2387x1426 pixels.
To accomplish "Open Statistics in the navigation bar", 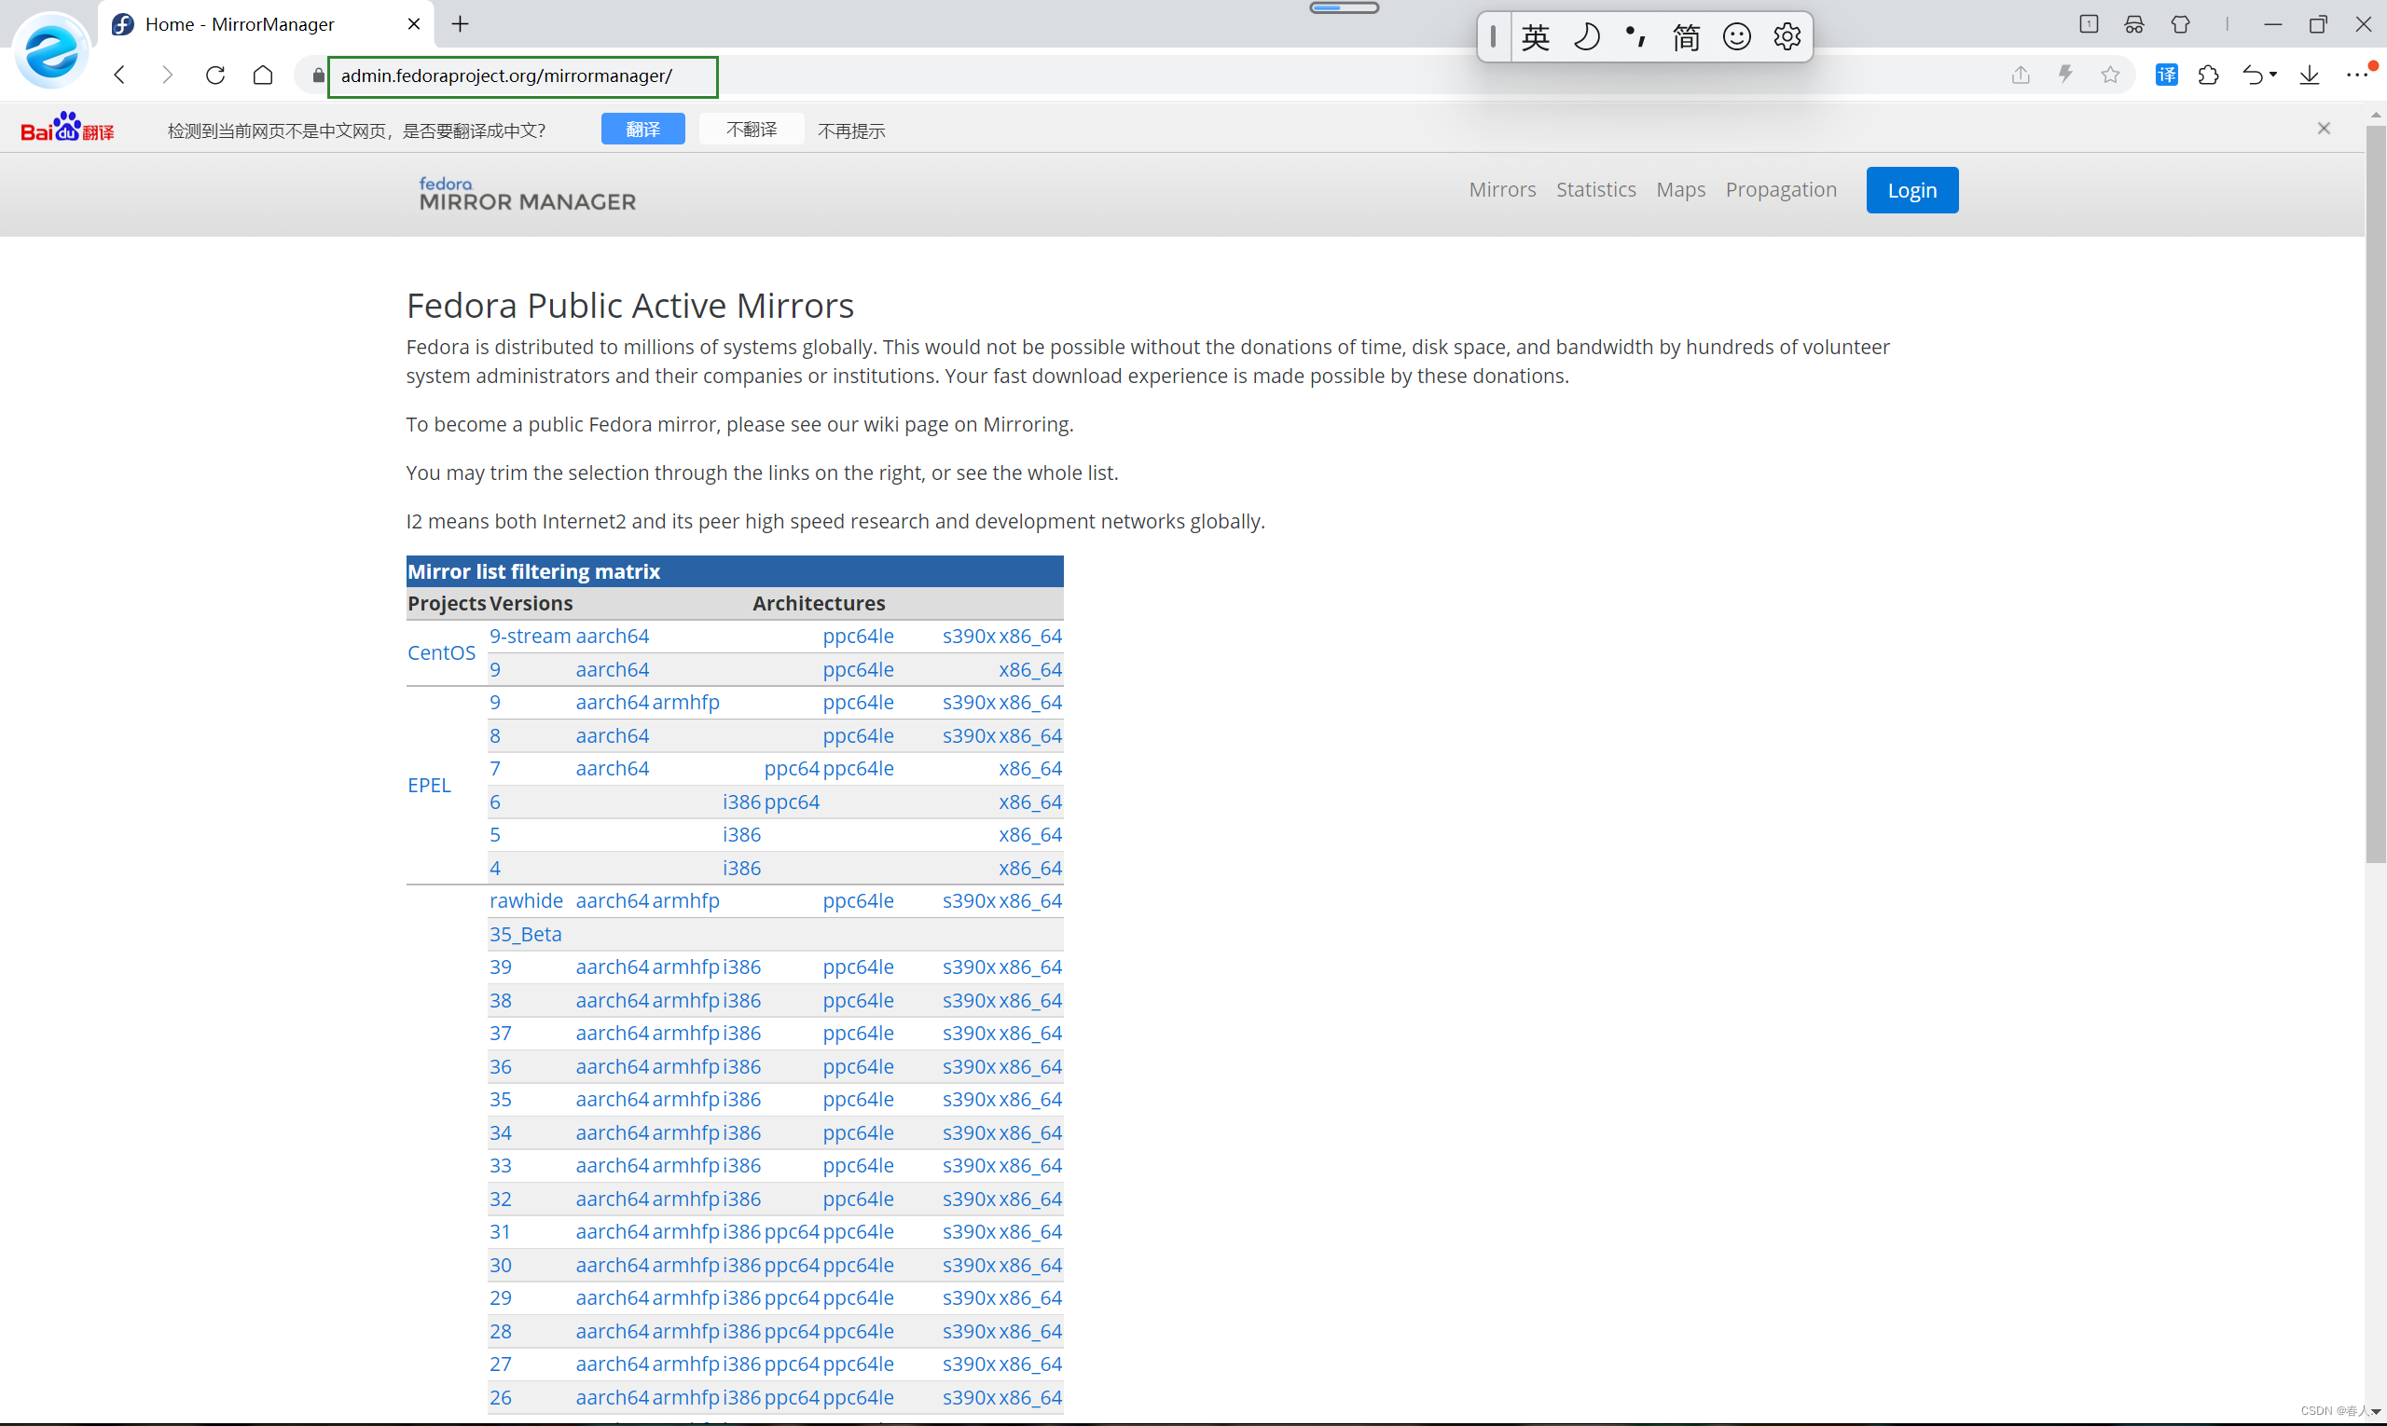I will [x=1594, y=189].
